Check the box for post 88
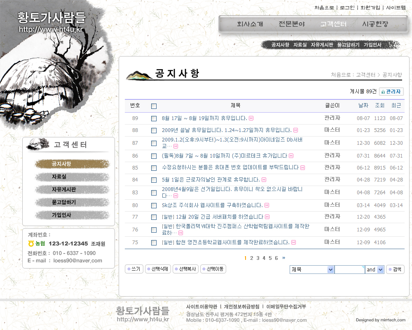This screenshot has width=412, height=330. pyautogui.click(x=154, y=130)
